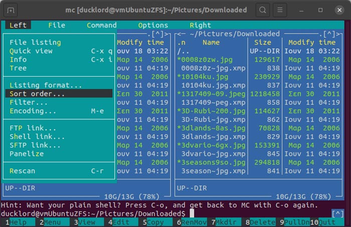Screen dimensions: 351x227
Task: Sort right panel by Size header
Action: coord(263,42)
